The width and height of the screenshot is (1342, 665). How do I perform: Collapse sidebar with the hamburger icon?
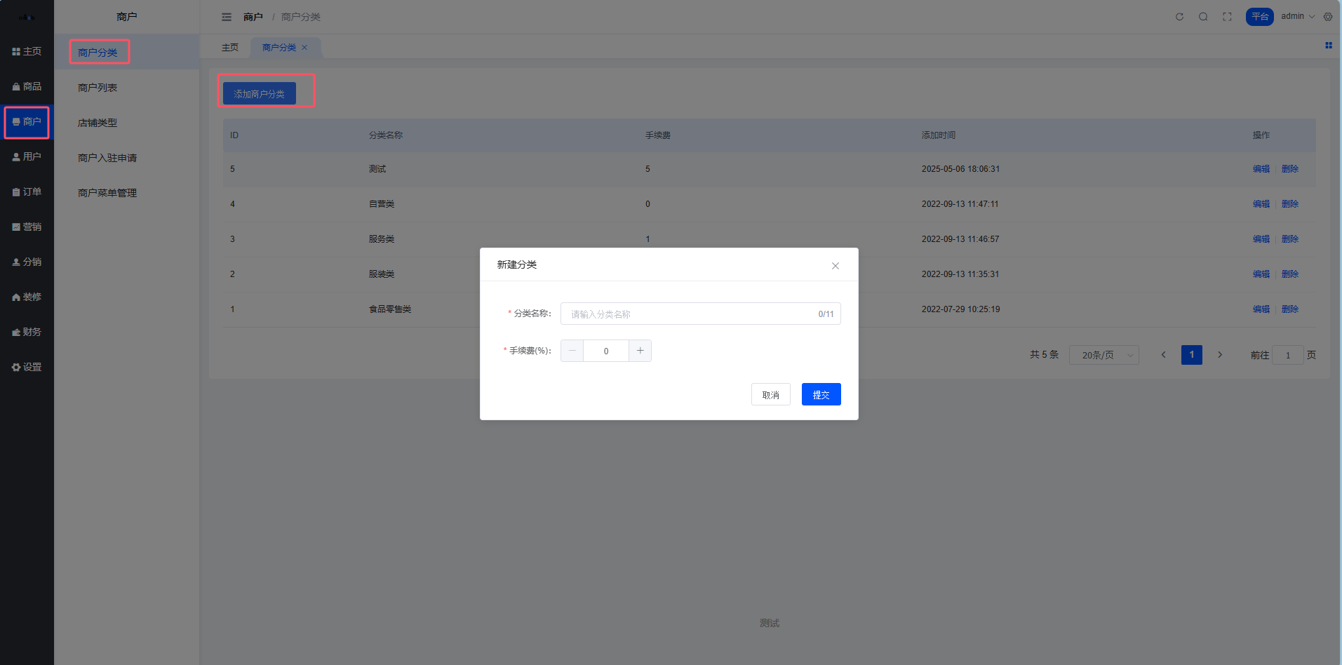[227, 17]
